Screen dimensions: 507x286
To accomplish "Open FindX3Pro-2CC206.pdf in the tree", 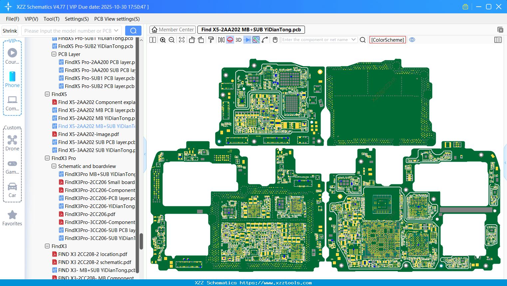I will (87, 214).
